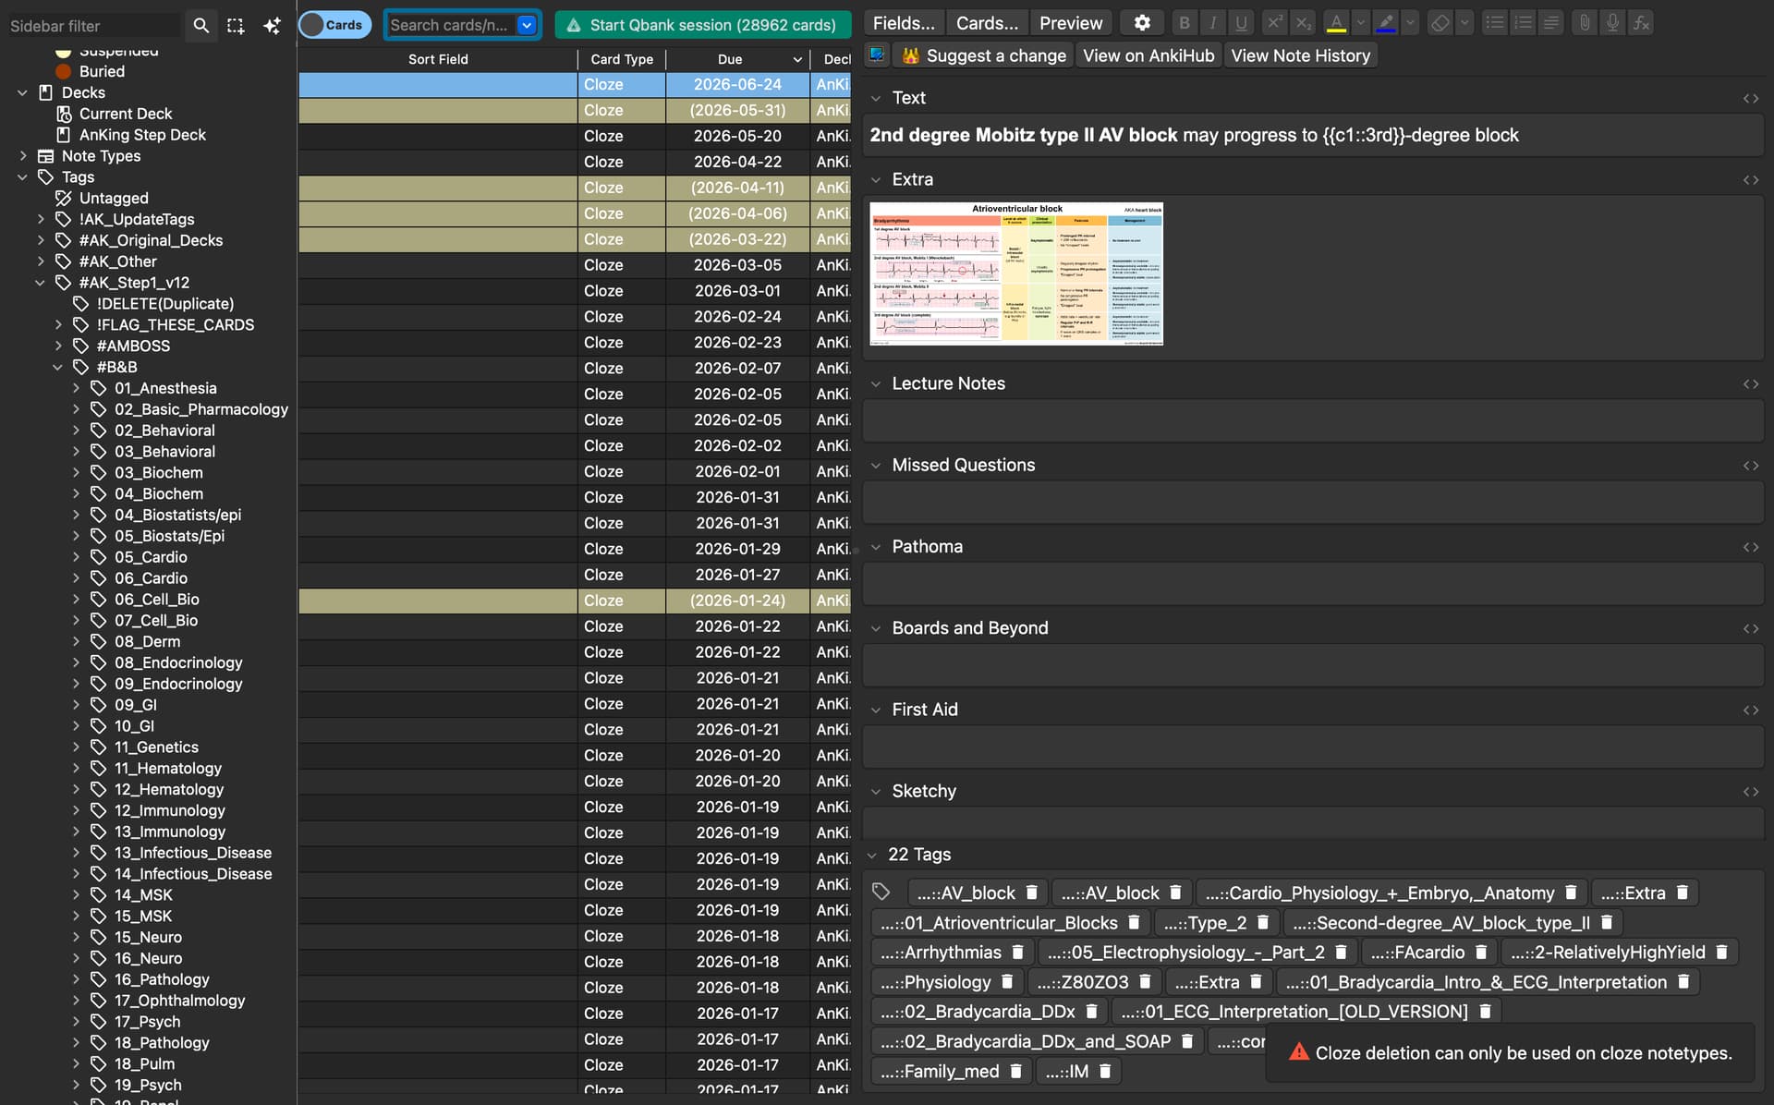Open the highlight color dropdown arrow
This screenshot has height=1105, width=1774.
pos(1410,23)
